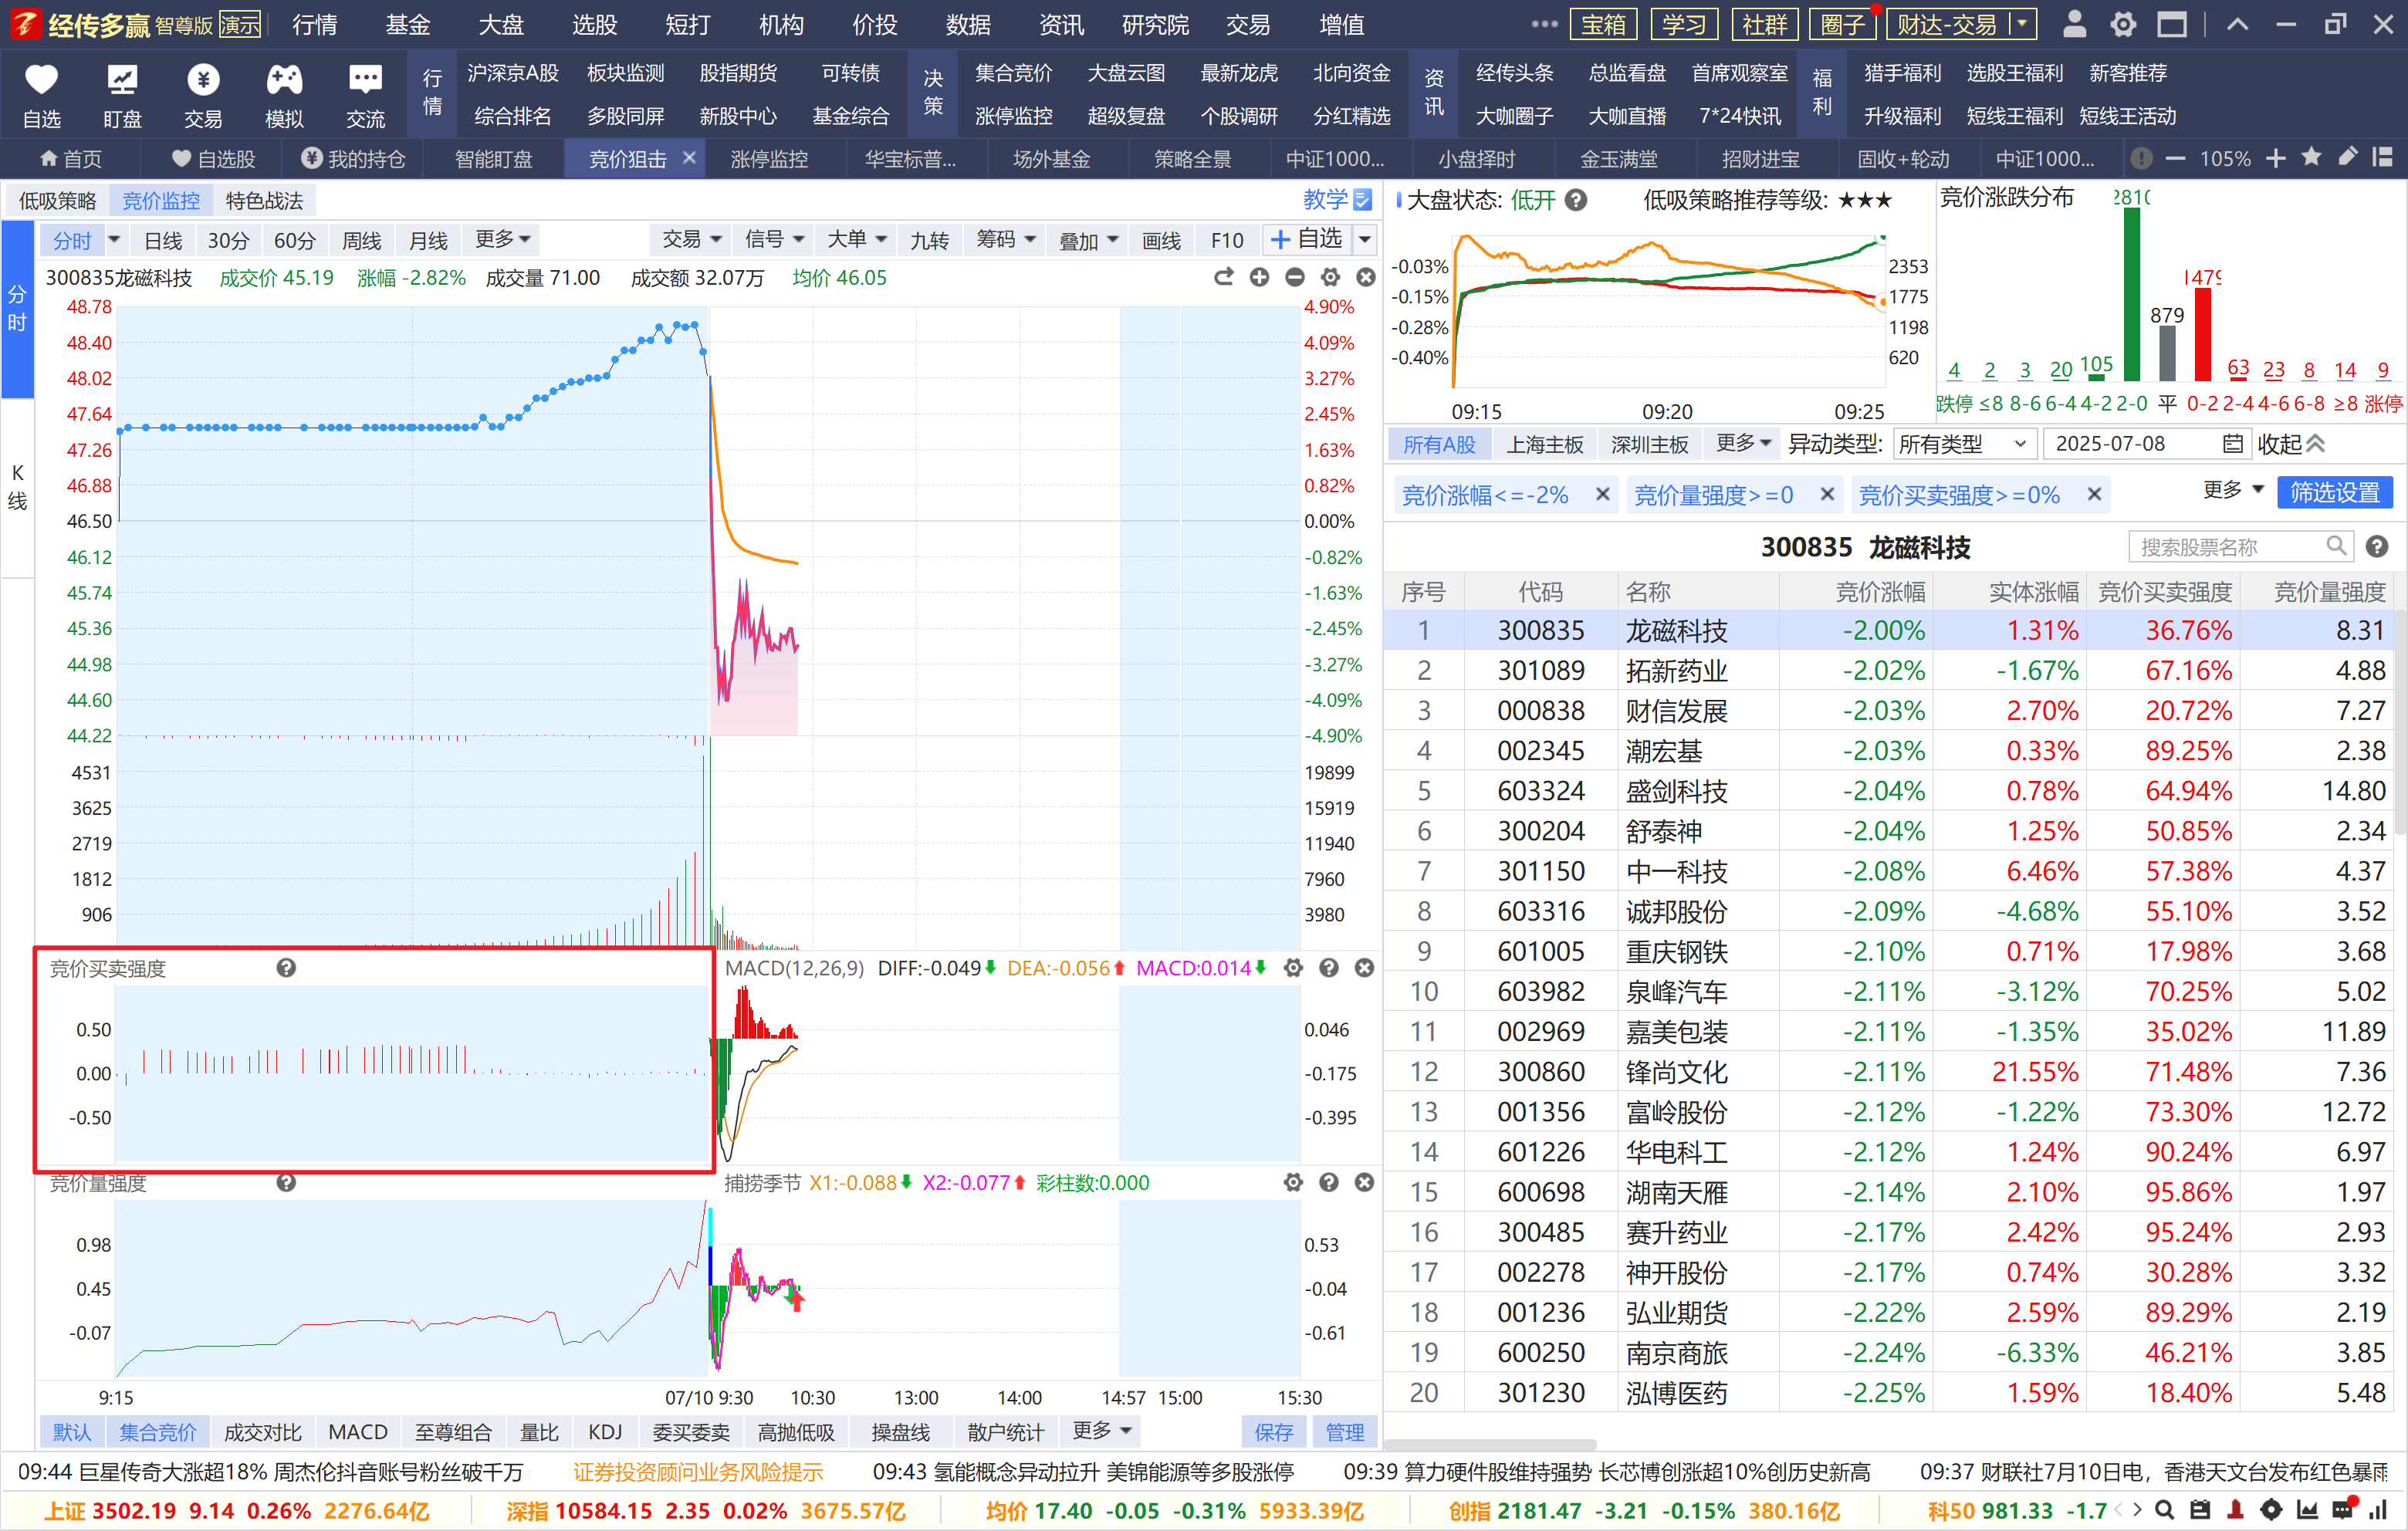2408x1531 pixels.
Task: Toggle the 成交对比 indicator button
Action: pyautogui.click(x=262, y=1431)
